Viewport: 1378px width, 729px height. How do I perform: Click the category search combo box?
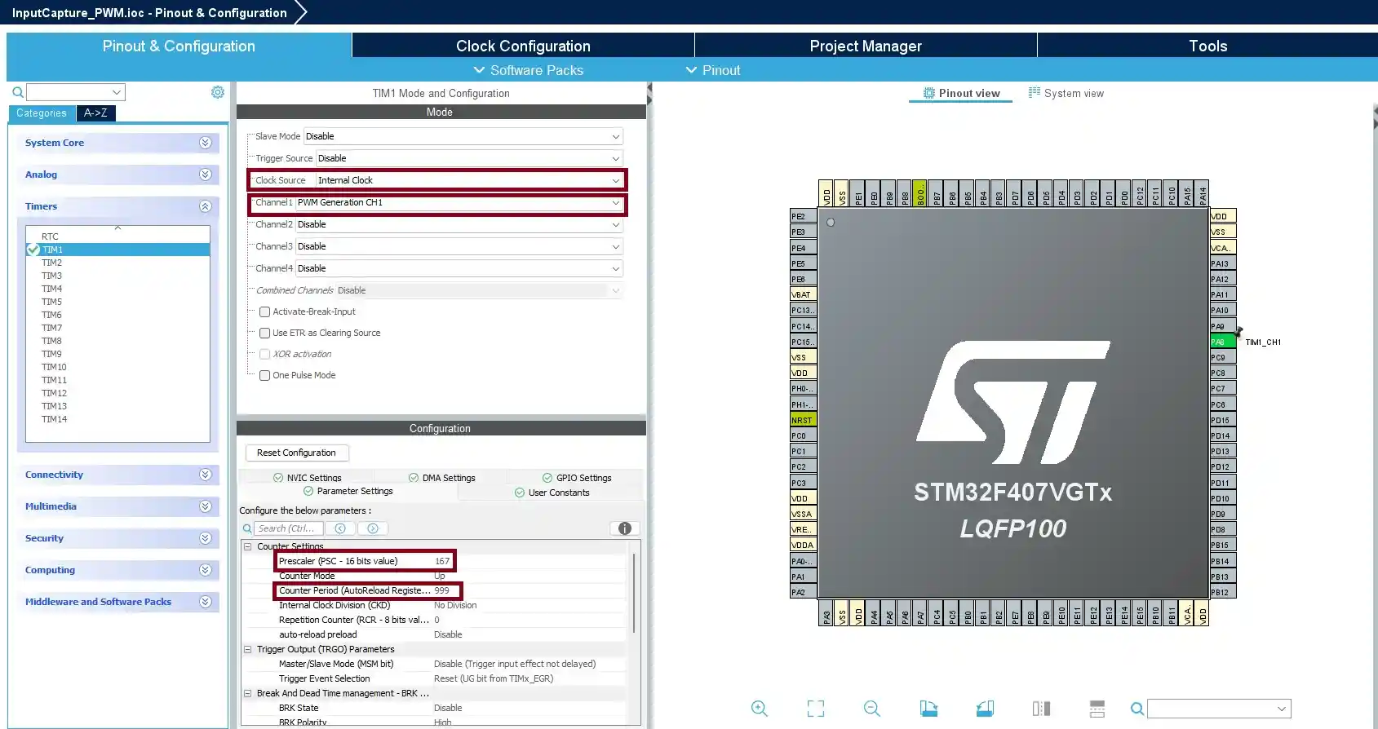point(75,92)
